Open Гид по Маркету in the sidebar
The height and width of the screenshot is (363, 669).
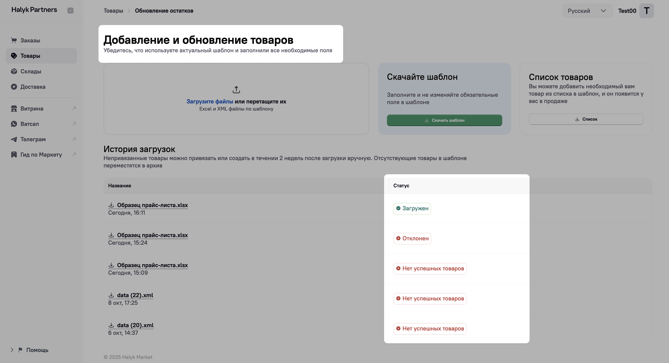pyautogui.click(x=41, y=155)
